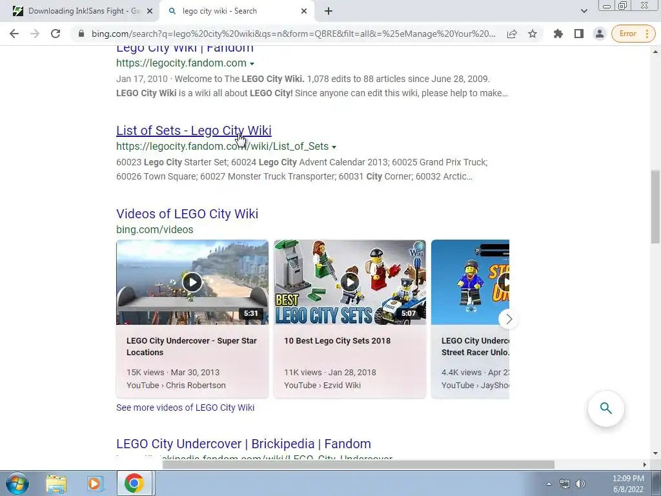Open the volume speaker tray icon
The width and height of the screenshot is (661, 496).
[580, 484]
